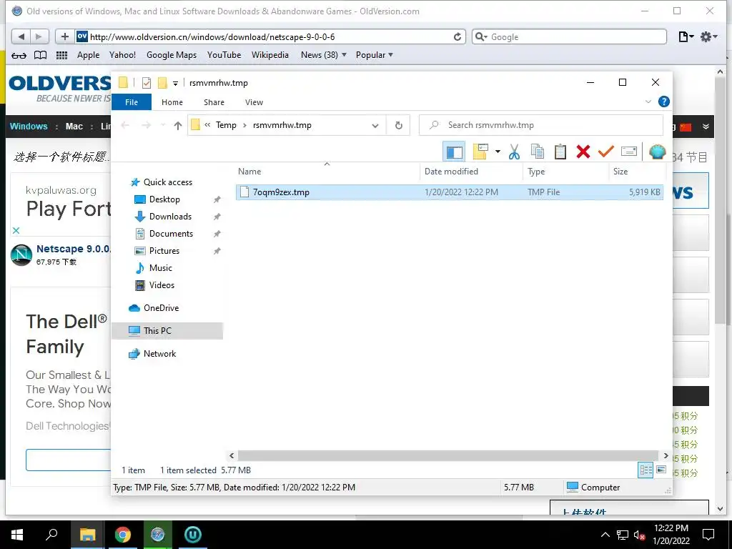Open the Wikipedia bookmark
Viewport: 732px width, 549px height.
coord(269,55)
